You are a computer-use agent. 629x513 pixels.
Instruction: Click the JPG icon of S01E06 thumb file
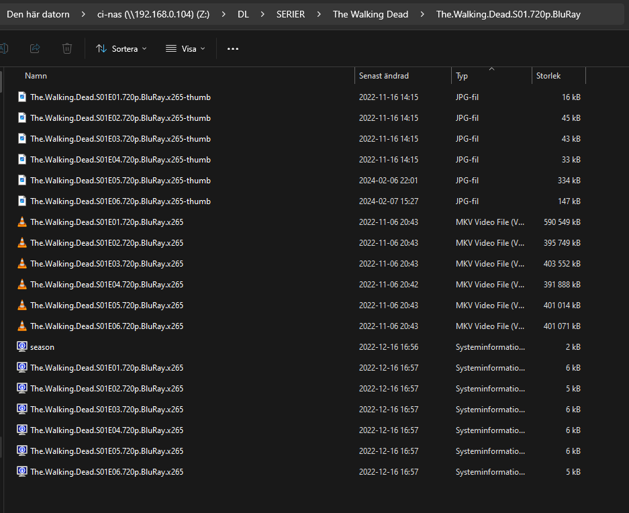tap(22, 201)
